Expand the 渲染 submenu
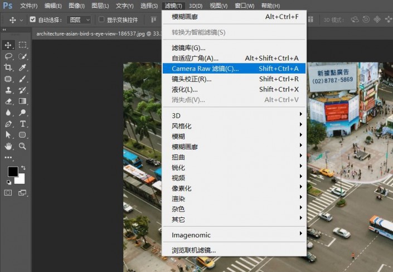 click(x=234, y=199)
